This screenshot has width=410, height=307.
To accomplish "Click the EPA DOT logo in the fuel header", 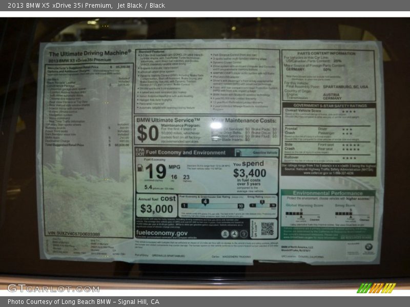I will [x=140, y=152].
